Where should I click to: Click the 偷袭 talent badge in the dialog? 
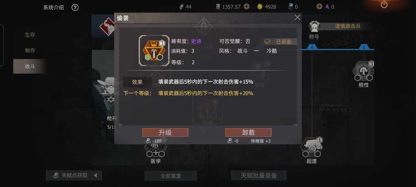click(x=154, y=51)
